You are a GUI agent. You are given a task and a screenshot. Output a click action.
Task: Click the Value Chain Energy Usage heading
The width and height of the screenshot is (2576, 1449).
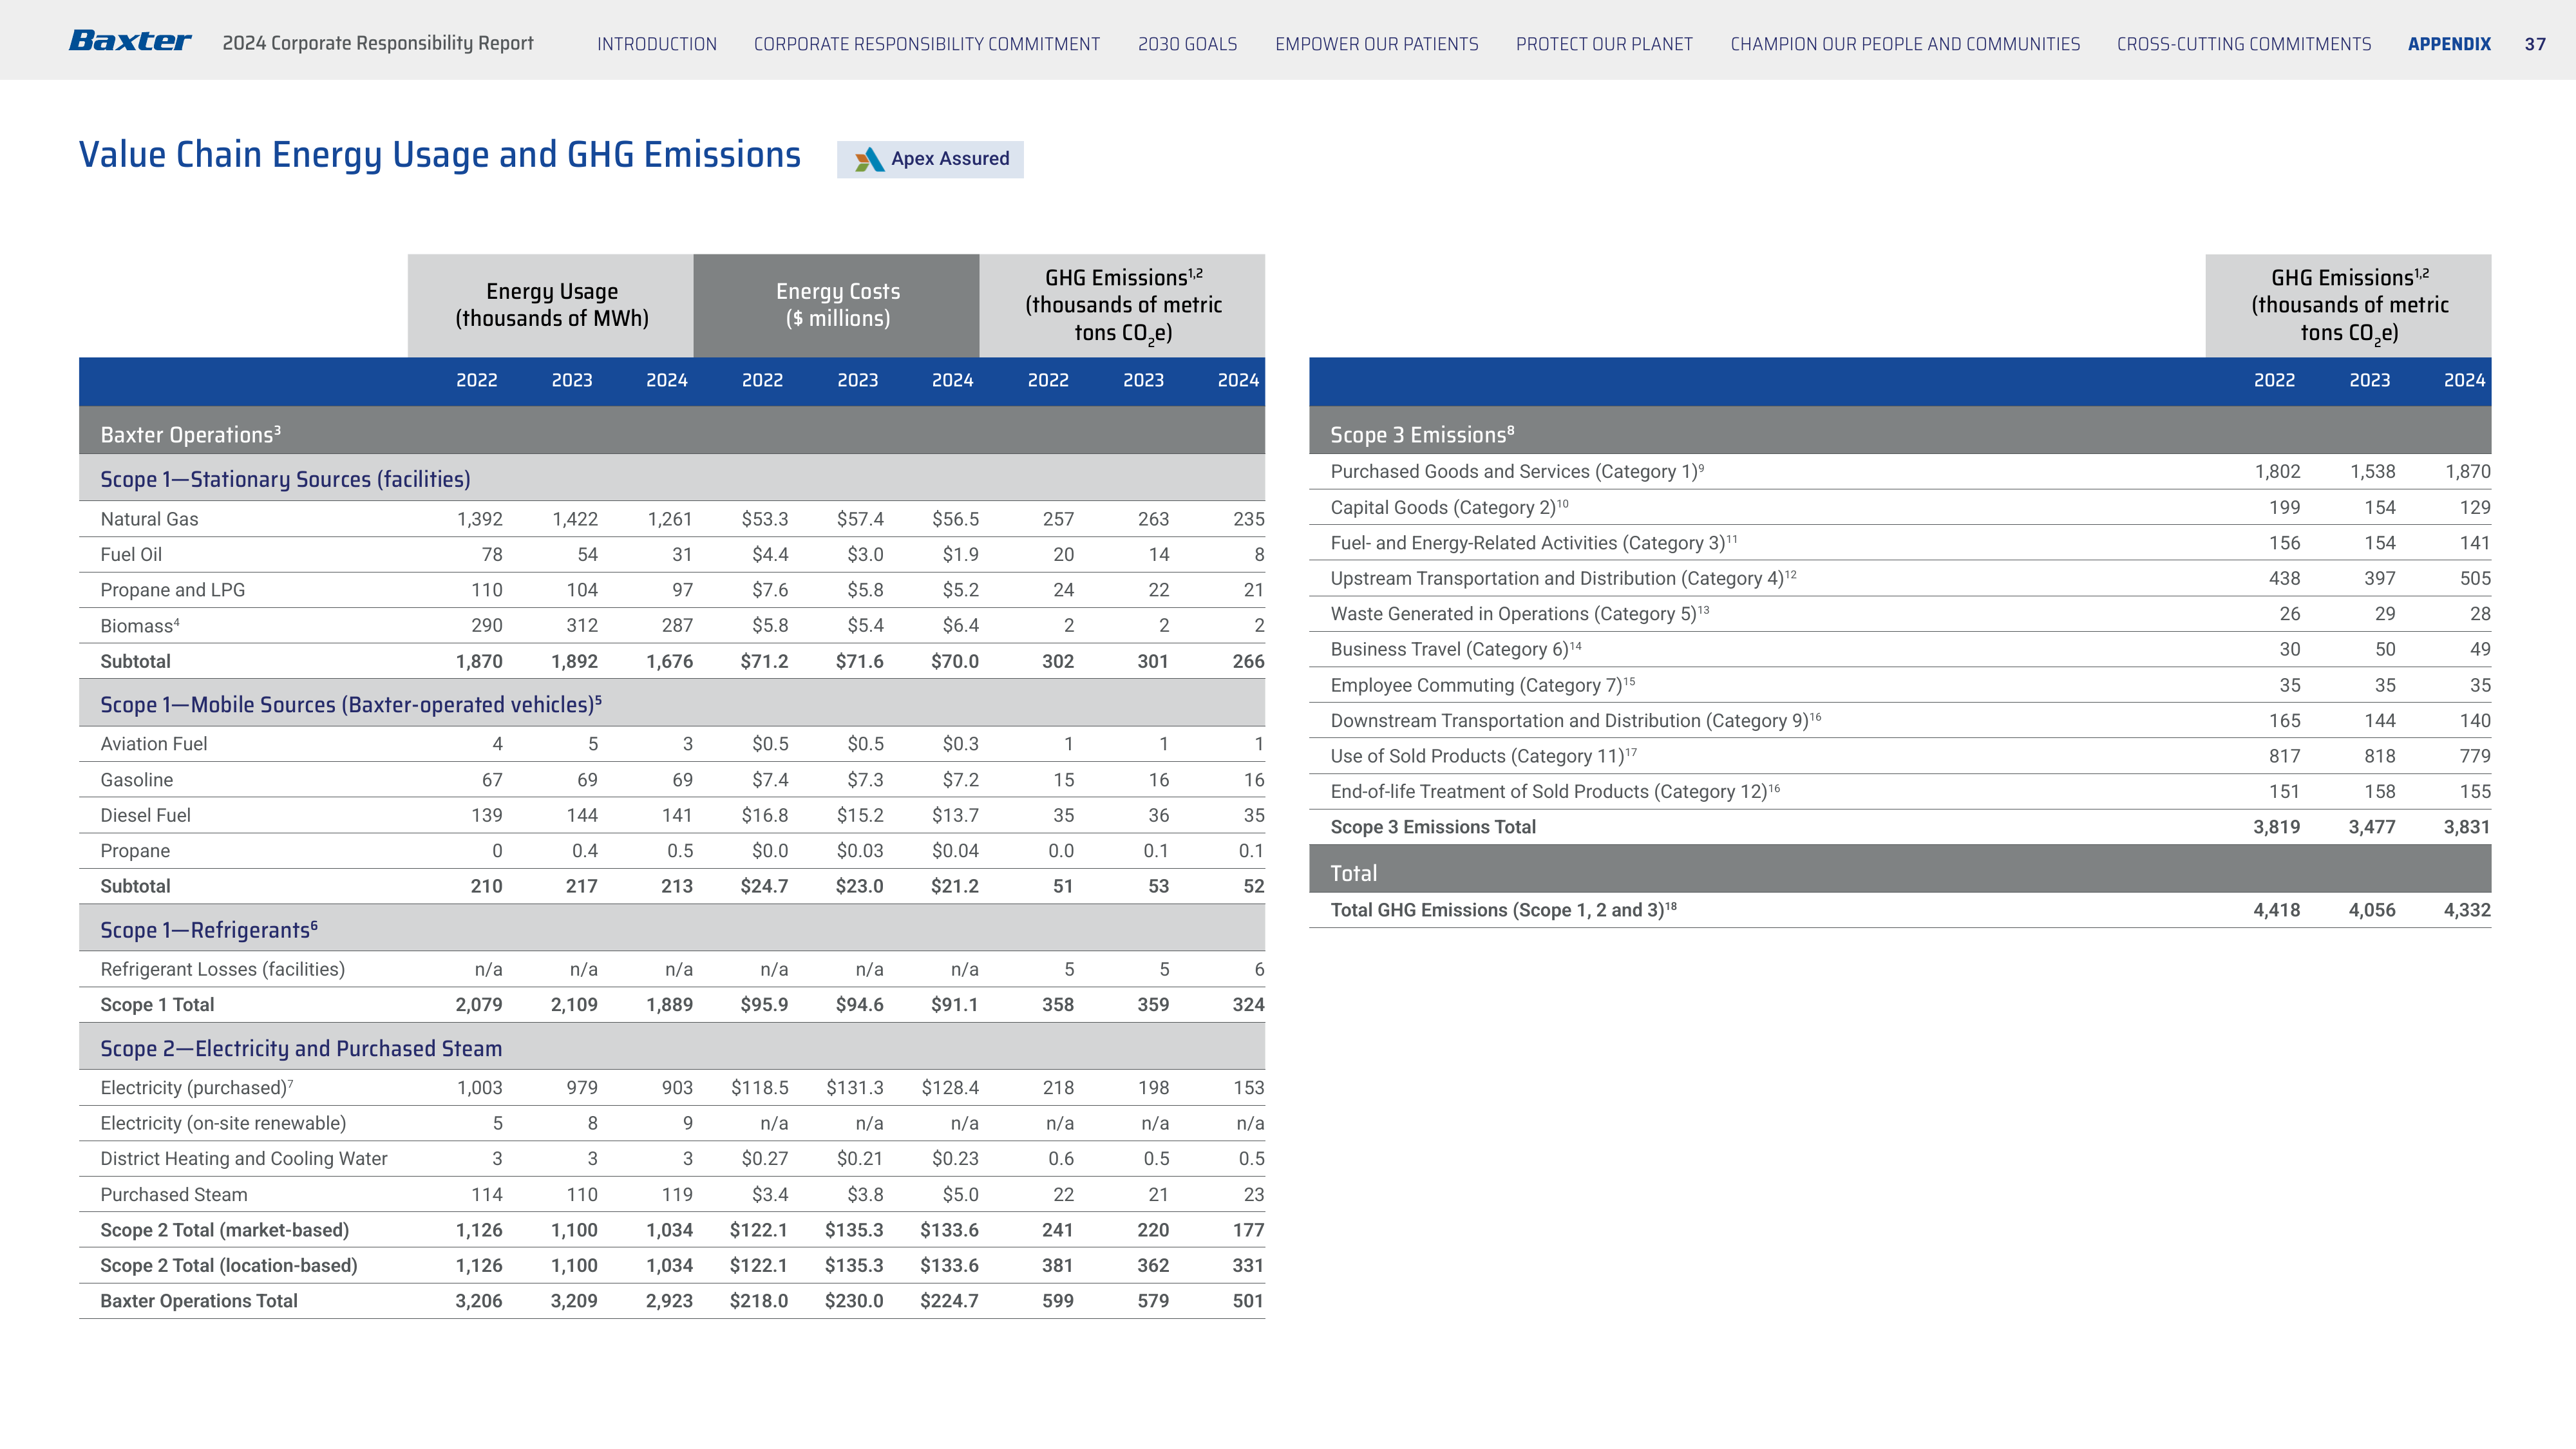(x=440, y=155)
